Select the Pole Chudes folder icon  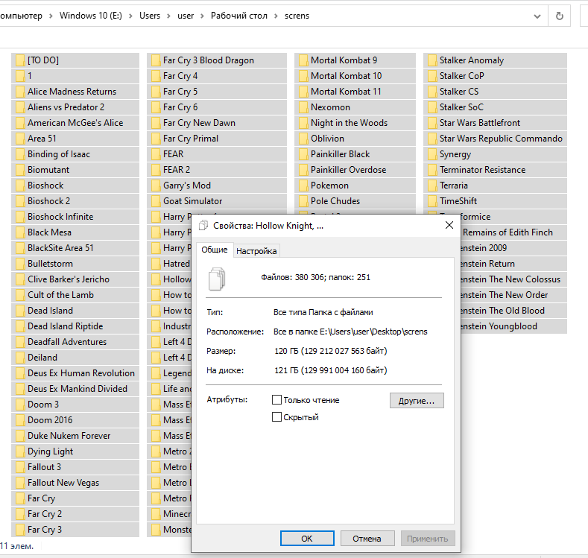click(x=303, y=201)
